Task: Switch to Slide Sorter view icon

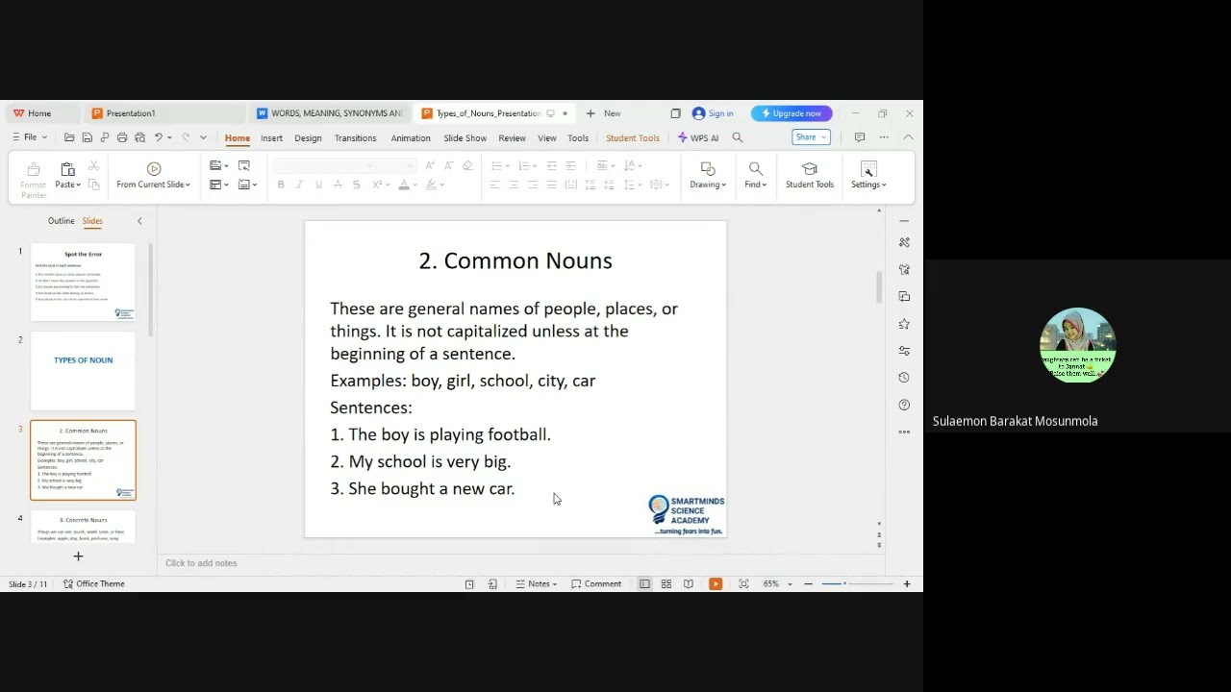Action: pos(666,583)
